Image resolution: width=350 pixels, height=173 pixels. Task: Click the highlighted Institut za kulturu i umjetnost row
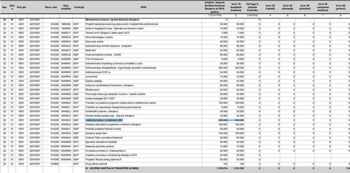coord(104,120)
